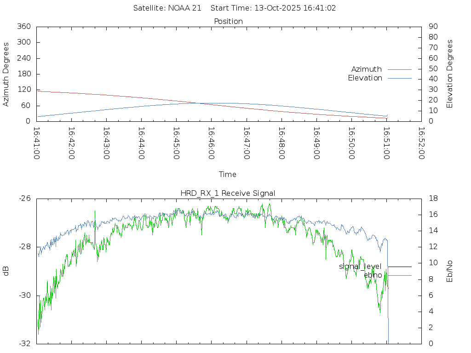Click the -28 tick on dB axis

tap(25, 247)
